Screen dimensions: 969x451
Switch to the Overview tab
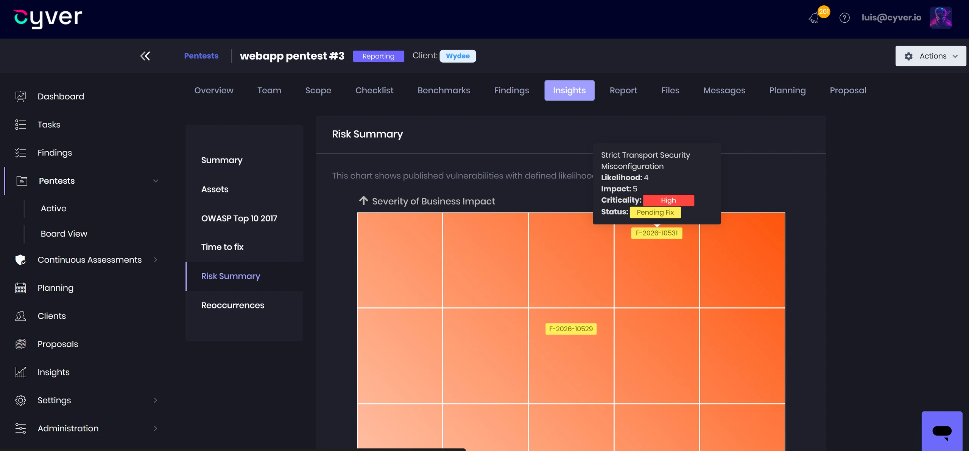coord(214,90)
